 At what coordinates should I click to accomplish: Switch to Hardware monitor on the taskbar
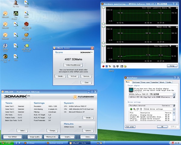pos(56,143)
